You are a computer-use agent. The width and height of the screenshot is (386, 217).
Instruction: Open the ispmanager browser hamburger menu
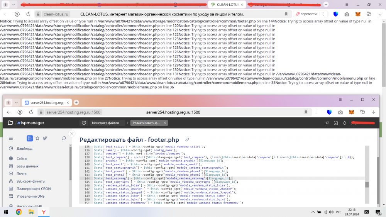coord(340,100)
